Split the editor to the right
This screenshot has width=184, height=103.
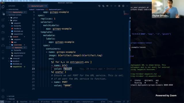tap(123, 6)
